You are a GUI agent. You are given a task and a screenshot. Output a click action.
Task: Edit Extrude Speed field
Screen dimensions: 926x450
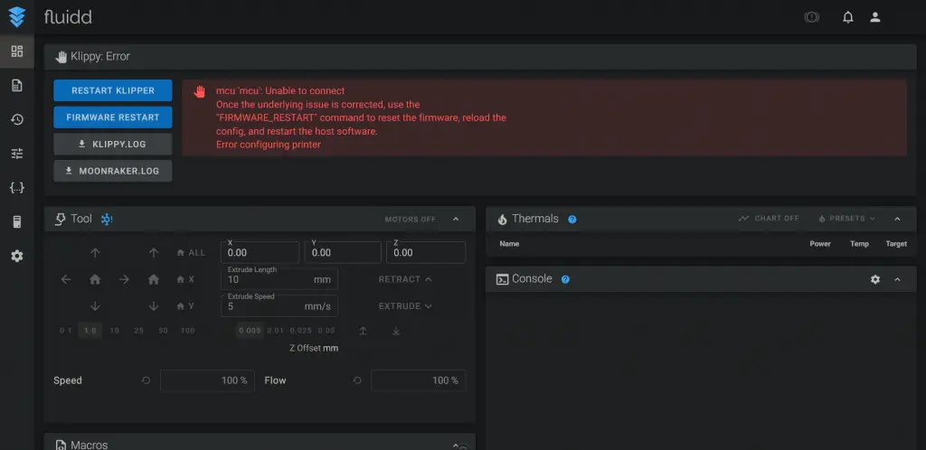(x=279, y=306)
